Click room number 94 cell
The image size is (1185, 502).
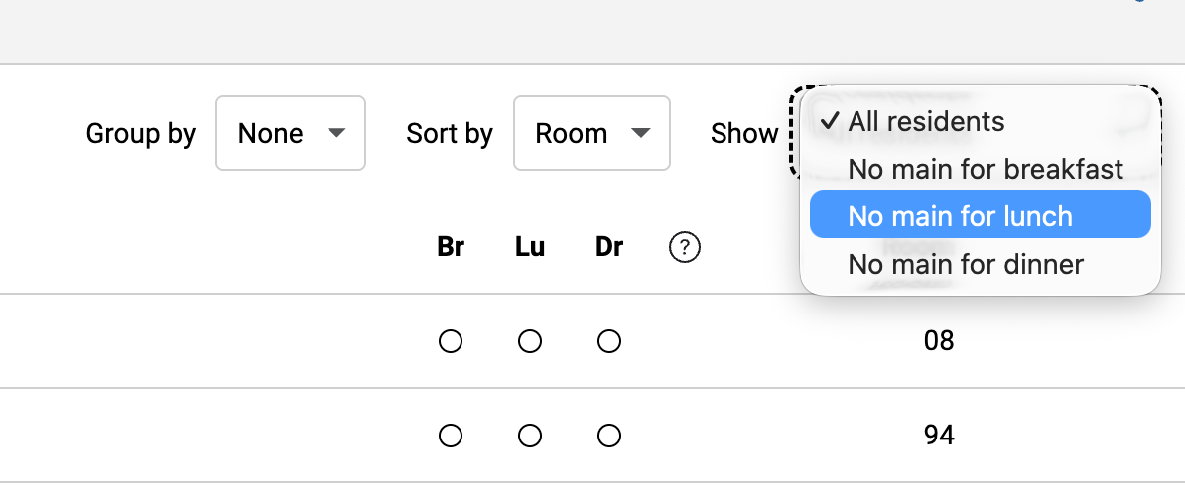(x=938, y=436)
